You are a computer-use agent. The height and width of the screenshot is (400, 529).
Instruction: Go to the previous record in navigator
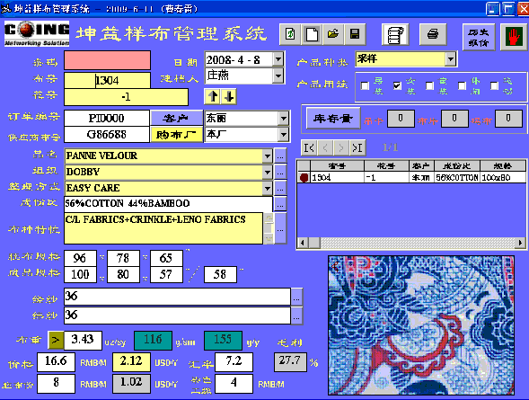[x=325, y=147]
